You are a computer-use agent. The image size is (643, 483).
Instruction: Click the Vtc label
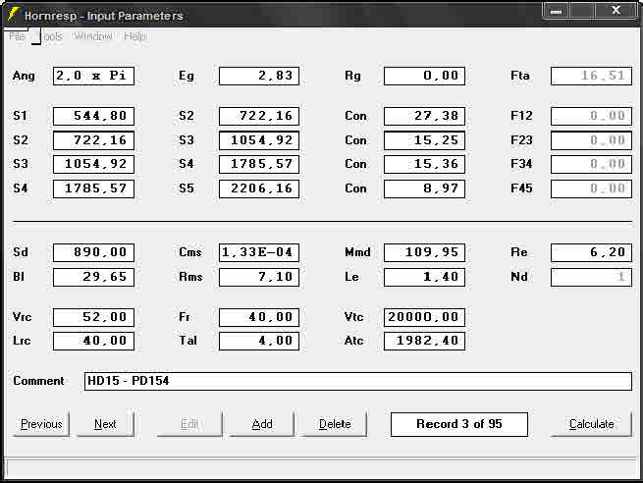354,317
